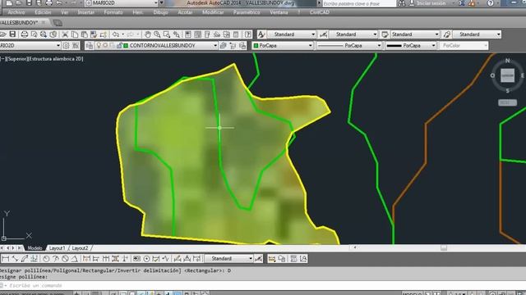The image size is (526, 295).
Task: Click the Zoom Previous icon
Action: pos(177,34)
